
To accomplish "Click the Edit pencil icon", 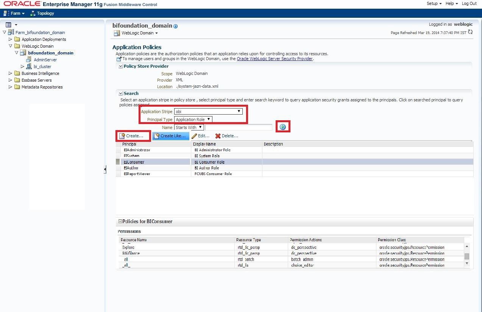I will [194, 136].
